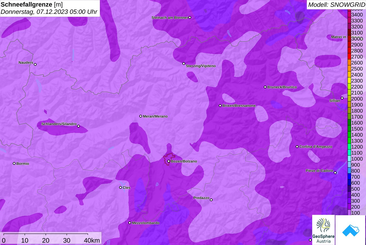This screenshot has height=245, width=366.
Task: Select the 2700 m red legend swatch
Action: 349,57
